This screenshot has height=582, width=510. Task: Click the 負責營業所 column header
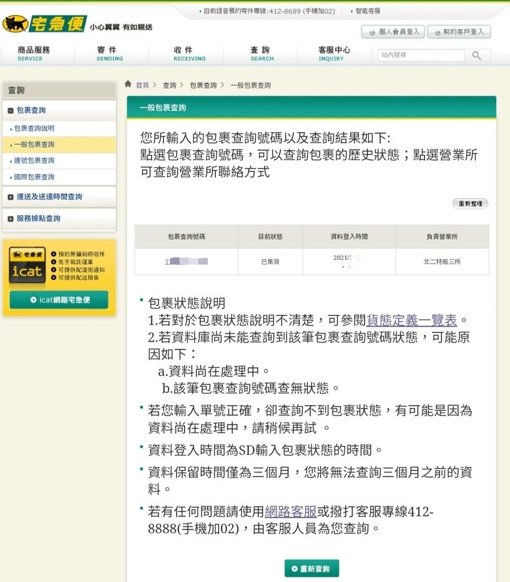click(x=442, y=237)
